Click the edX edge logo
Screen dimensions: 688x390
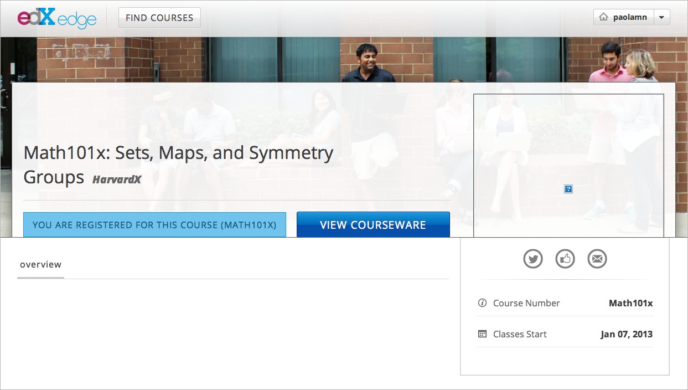[x=56, y=18]
